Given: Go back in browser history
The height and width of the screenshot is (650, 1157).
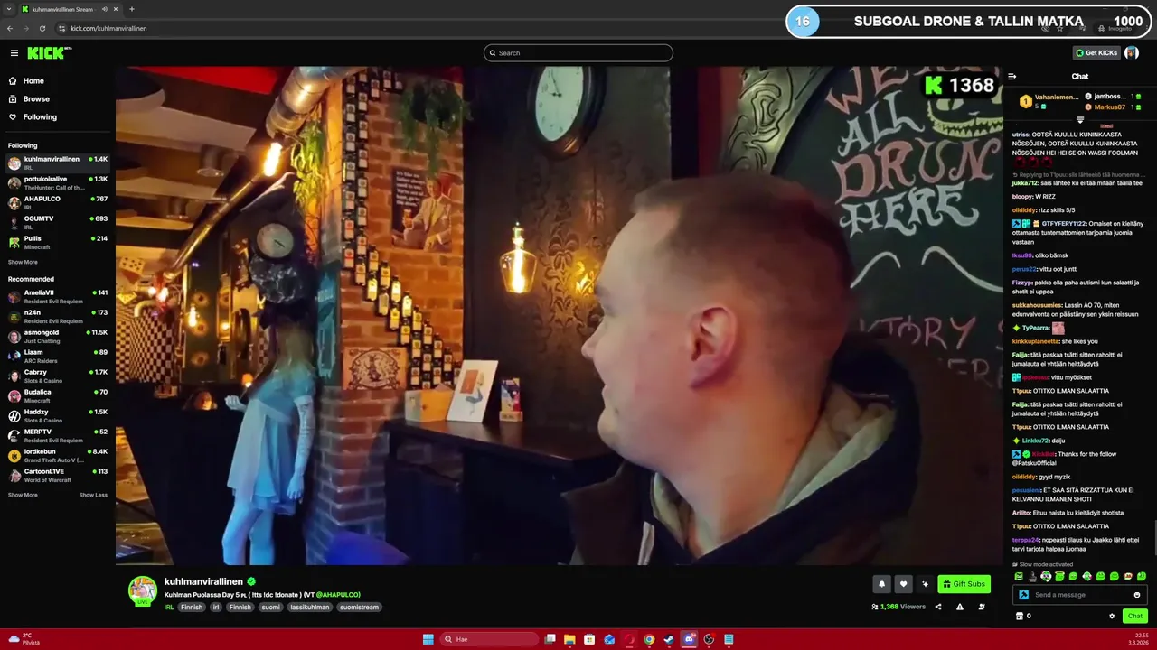Looking at the screenshot, I should (10, 28).
